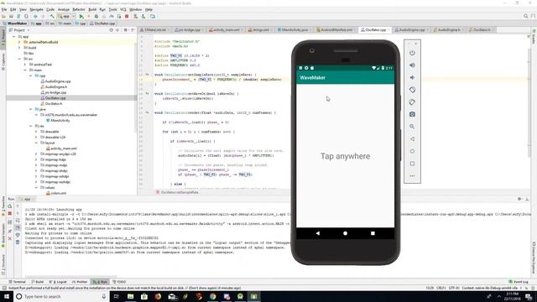Screen dimensions: 537x302
Task: Click the emulator volume up icon
Action: tap(412, 65)
